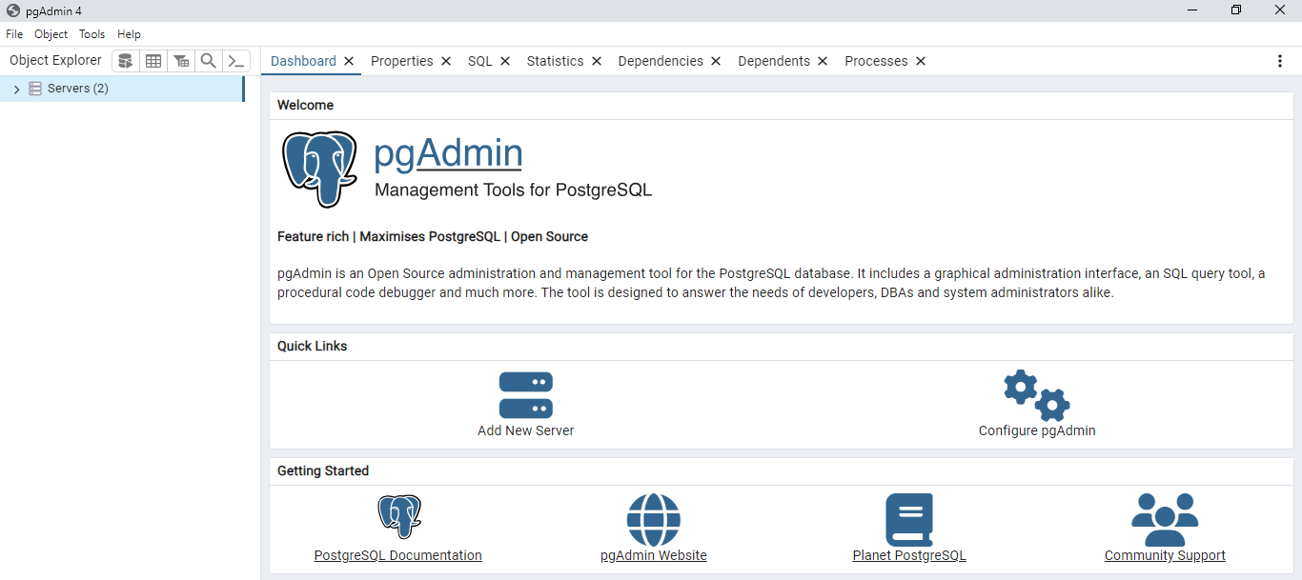Click the Welcome section header
1302x580 pixels.
[x=305, y=105]
